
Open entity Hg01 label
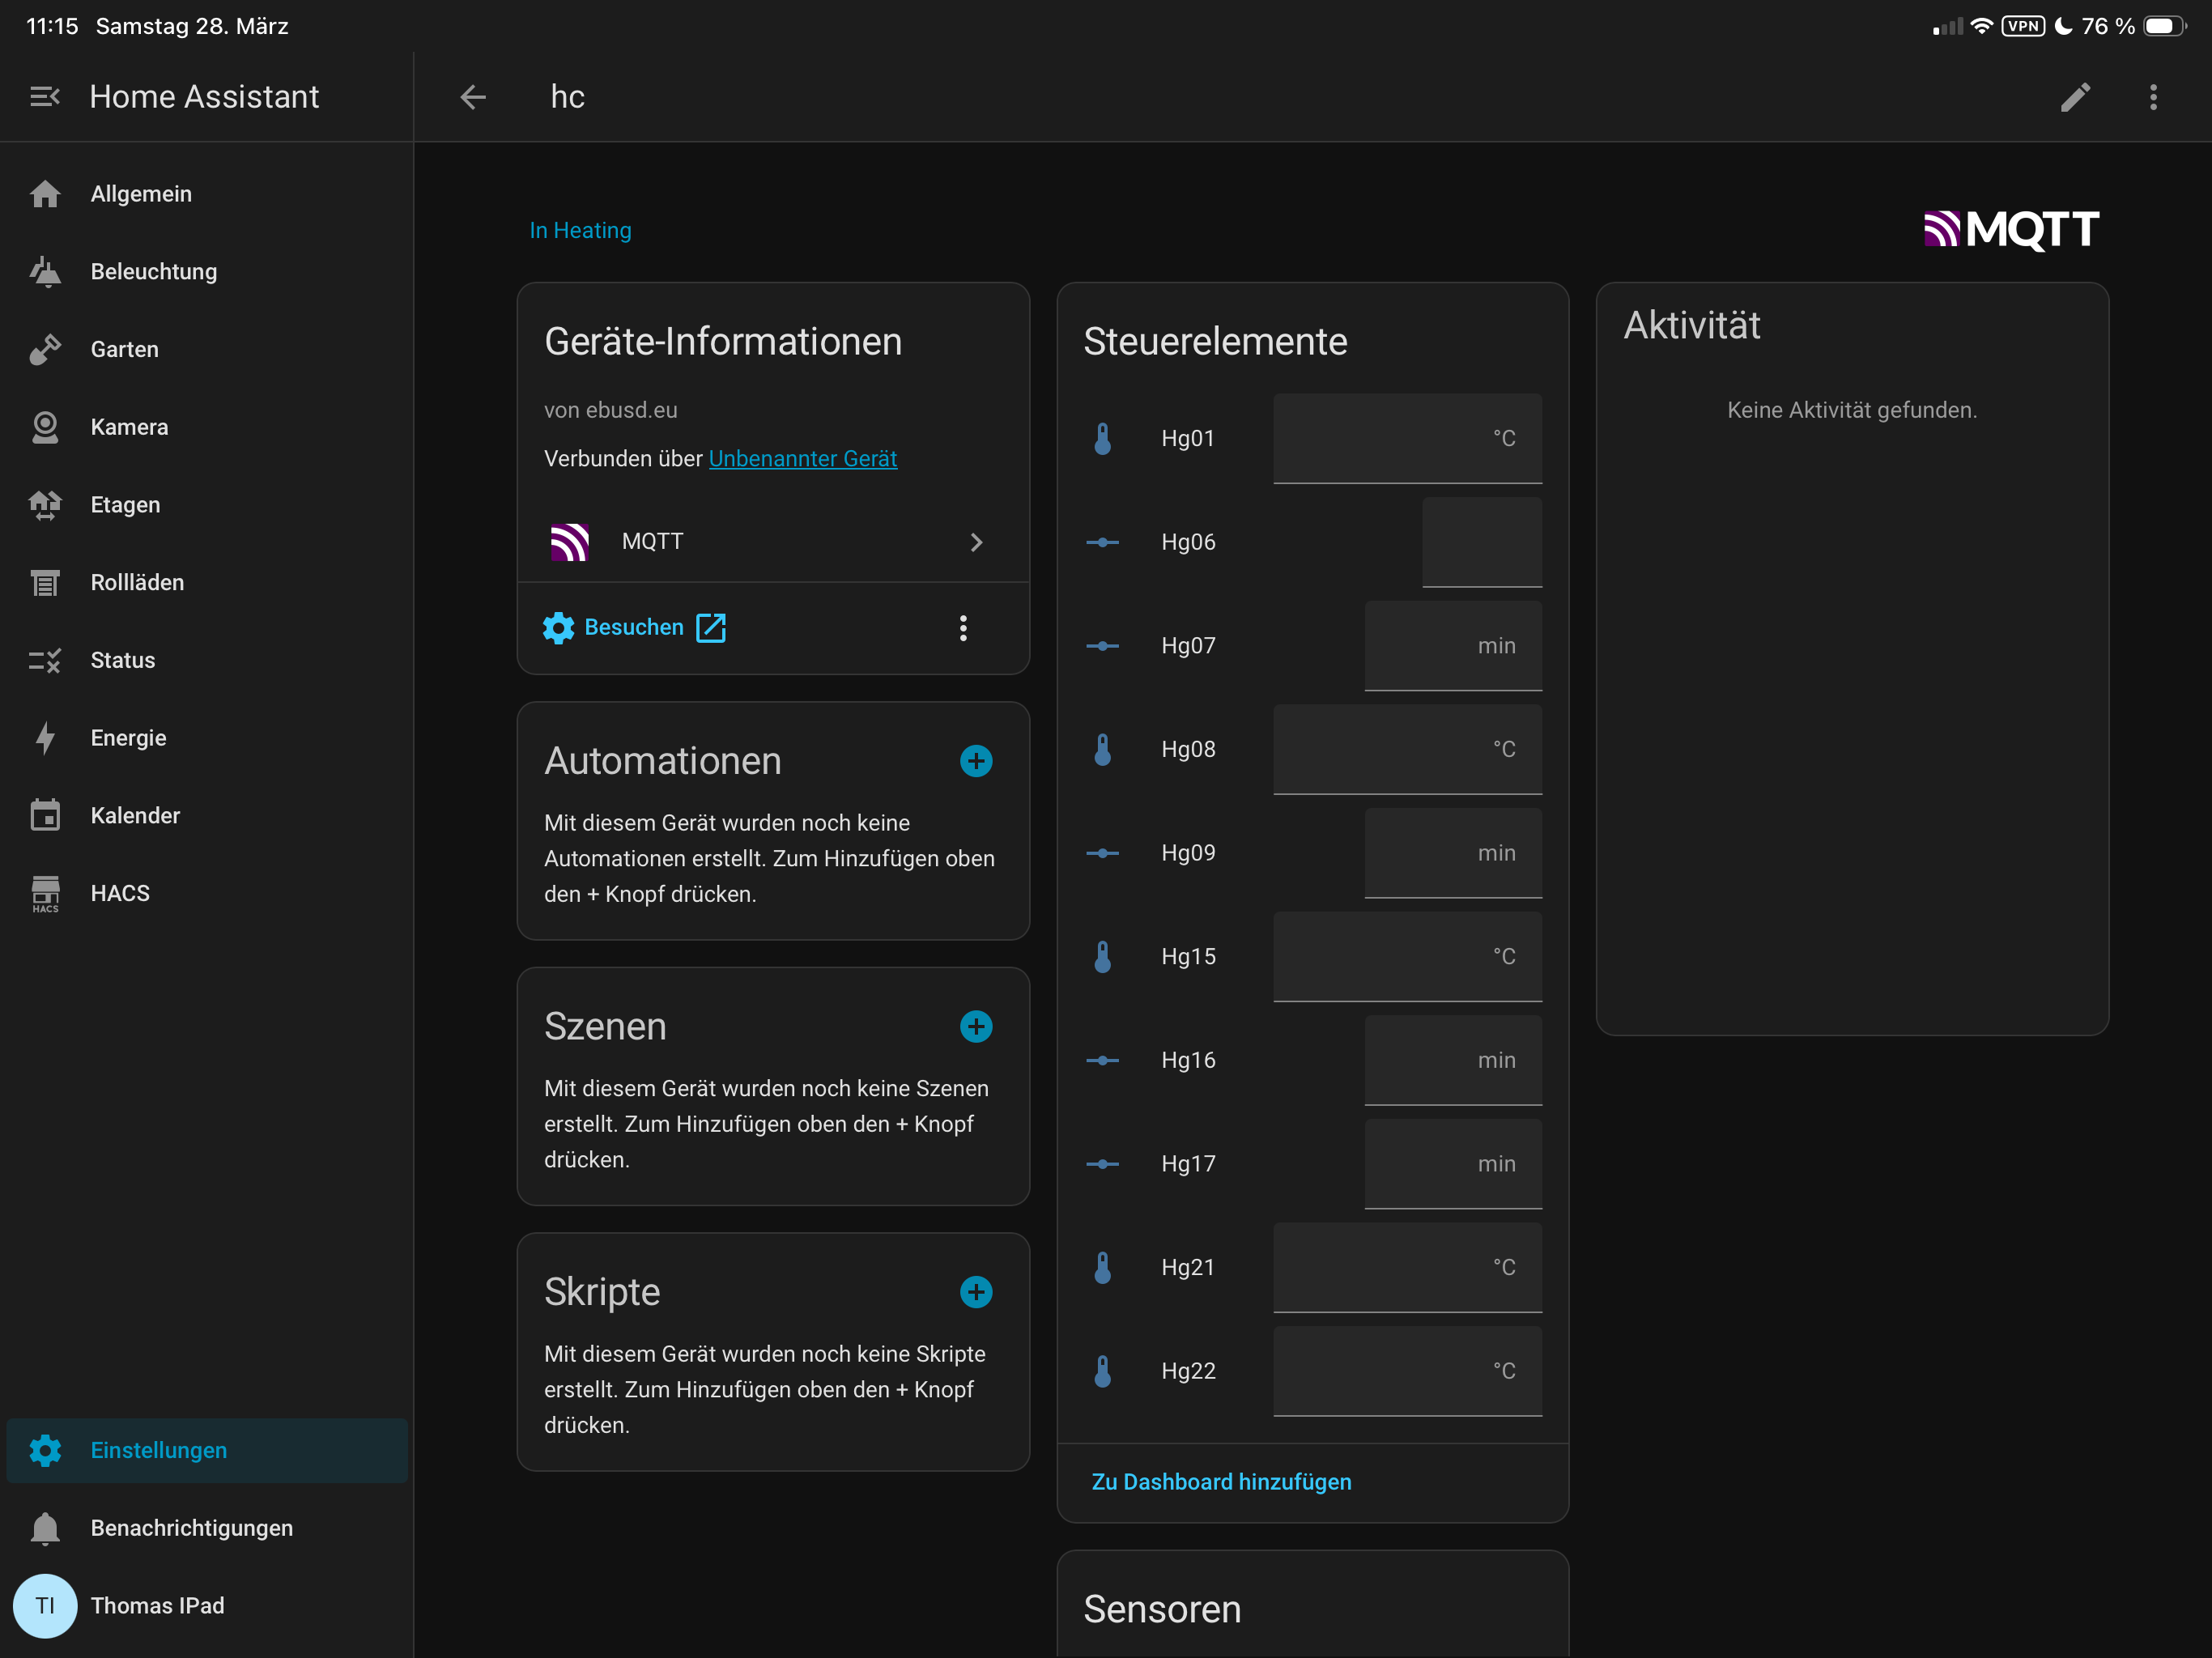[x=1188, y=438]
